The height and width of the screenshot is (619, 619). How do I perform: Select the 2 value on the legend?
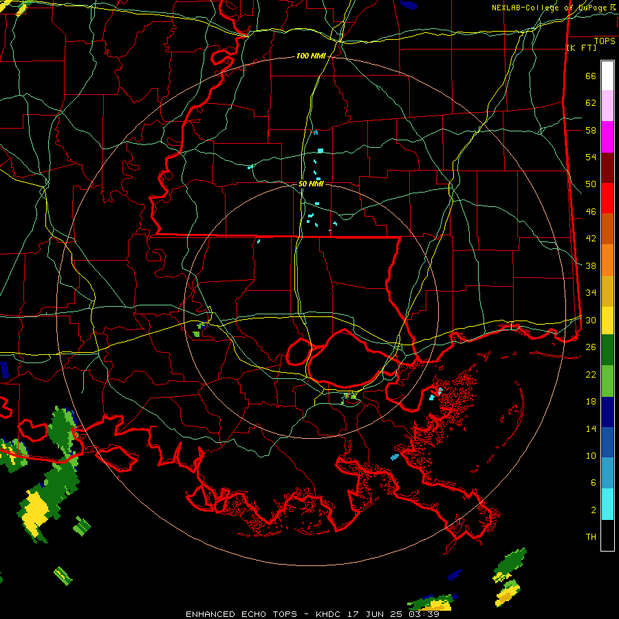click(594, 510)
